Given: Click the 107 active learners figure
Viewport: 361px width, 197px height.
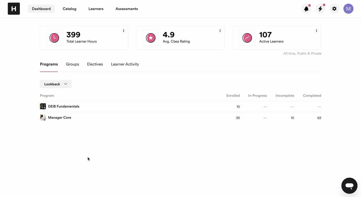Looking at the screenshot, I should pos(266,35).
